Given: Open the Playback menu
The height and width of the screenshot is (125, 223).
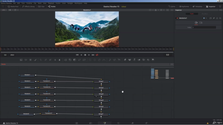Looking at the screenshot, I should [x=51, y=3].
